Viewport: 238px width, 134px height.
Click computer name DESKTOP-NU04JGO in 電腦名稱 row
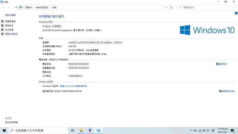coord(78,64)
